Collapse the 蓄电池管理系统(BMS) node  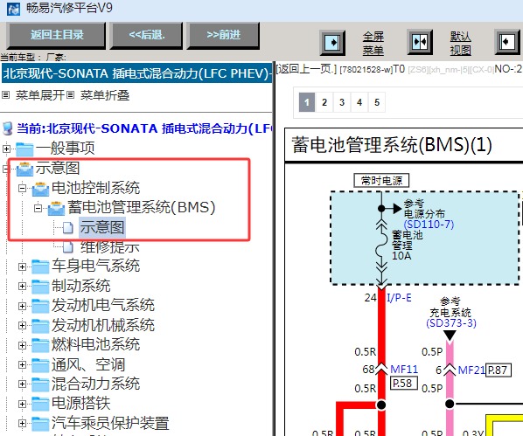[x=38, y=208]
